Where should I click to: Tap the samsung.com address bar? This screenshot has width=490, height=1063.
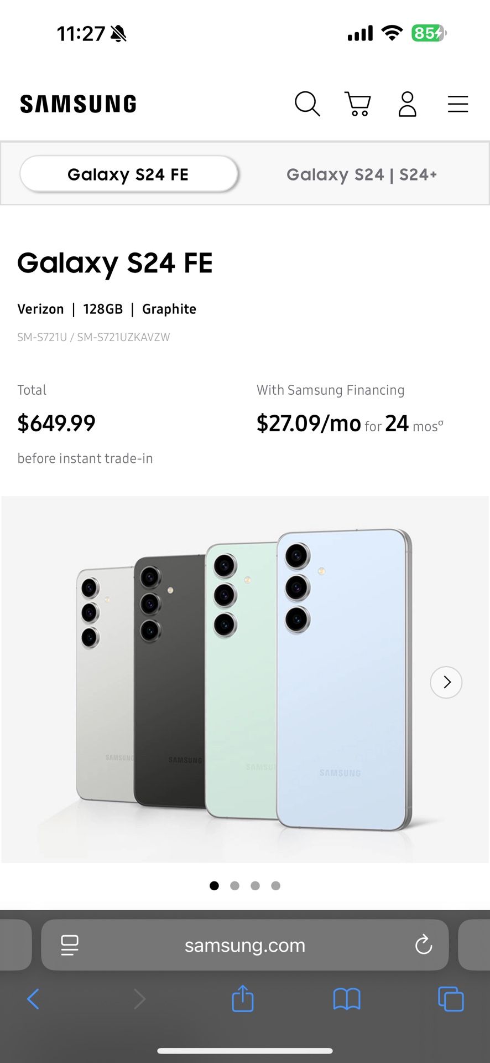coord(245,945)
